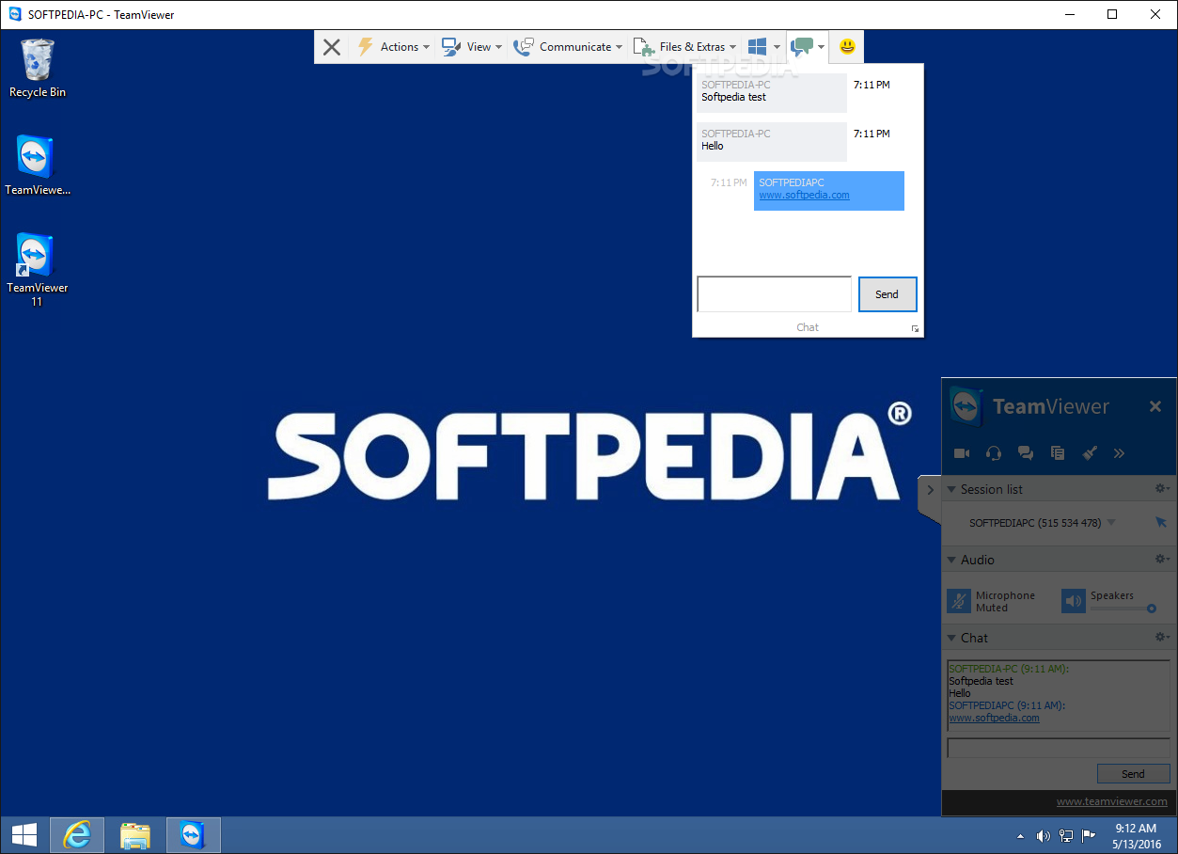
Task: Click the smiley feedback icon in the toolbar
Action: click(x=847, y=46)
